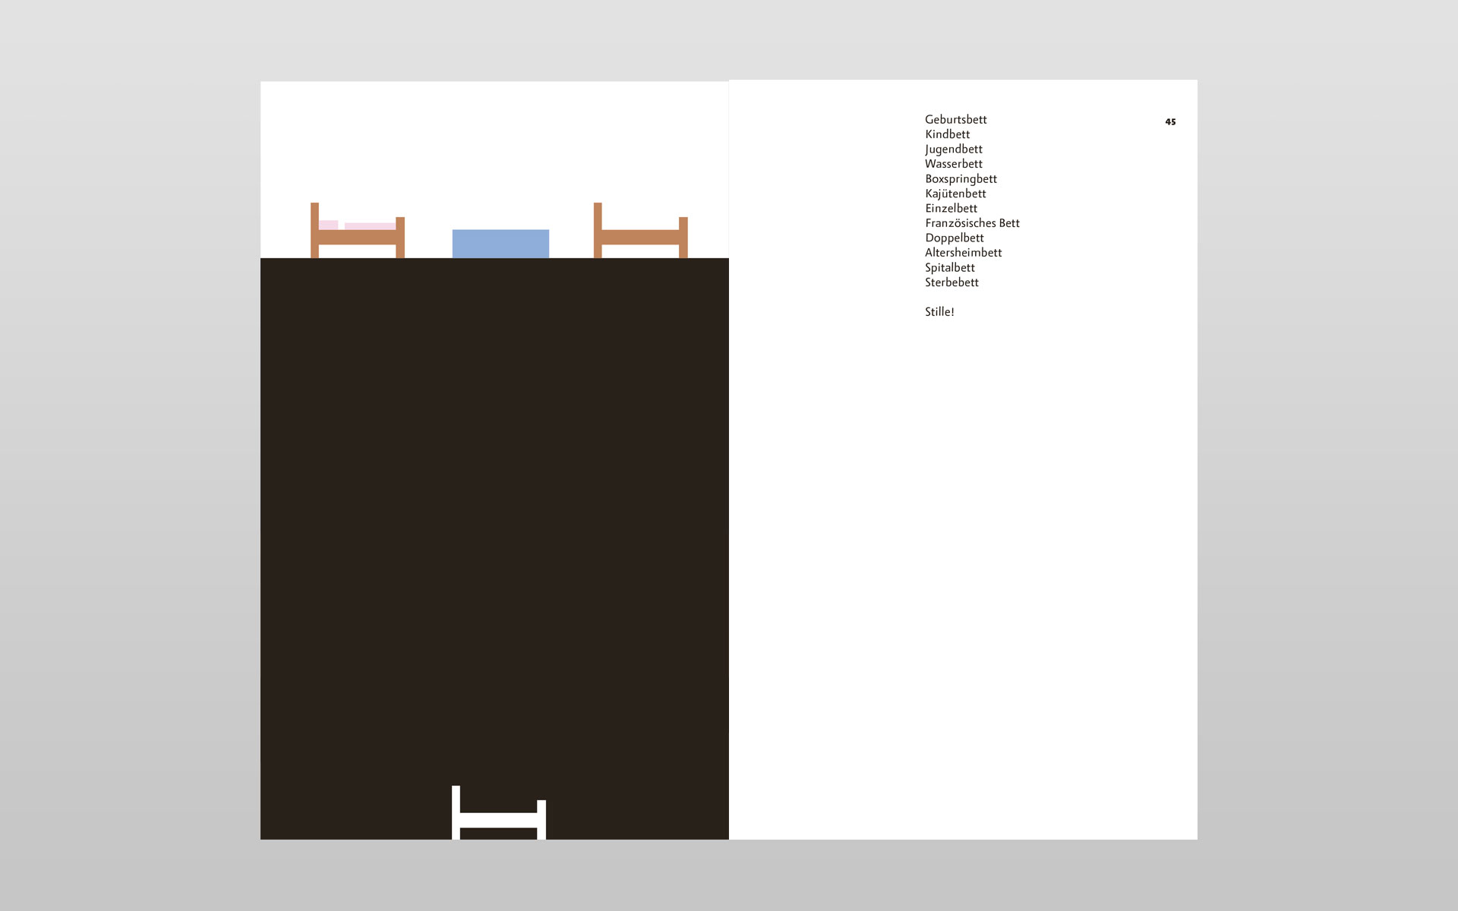Click the page number 45
The width and height of the screenshot is (1458, 911).
tap(1170, 121)
